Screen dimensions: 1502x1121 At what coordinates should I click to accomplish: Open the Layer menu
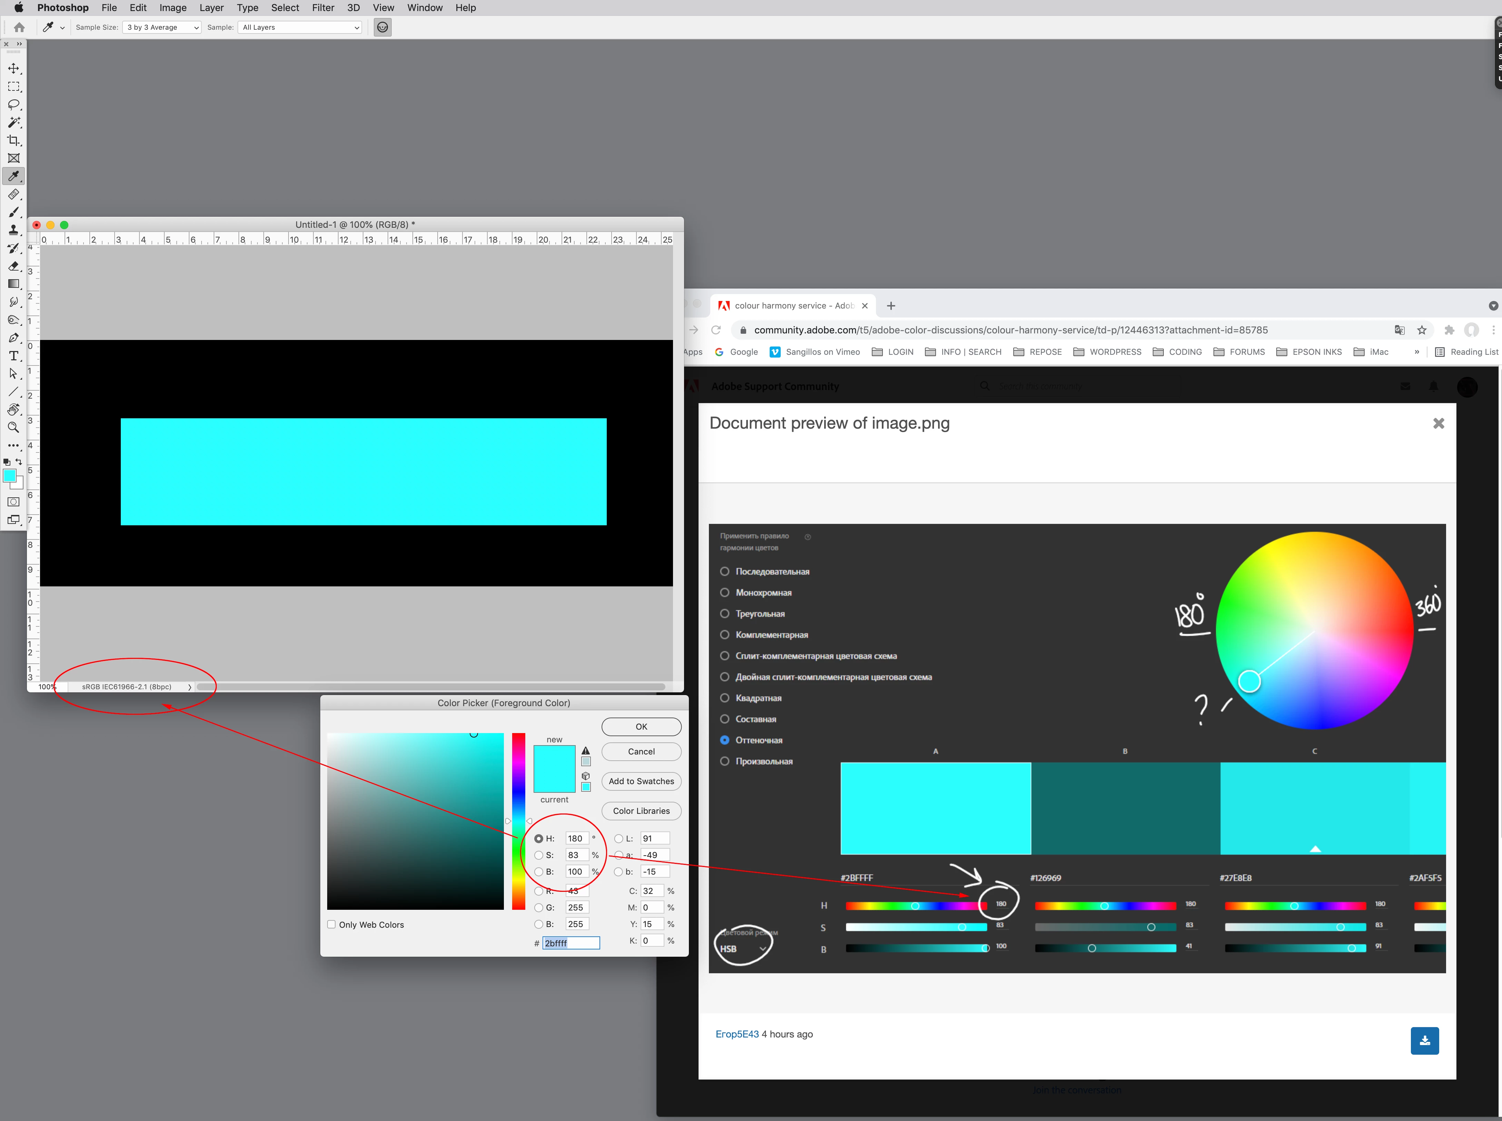click(211, 8)
